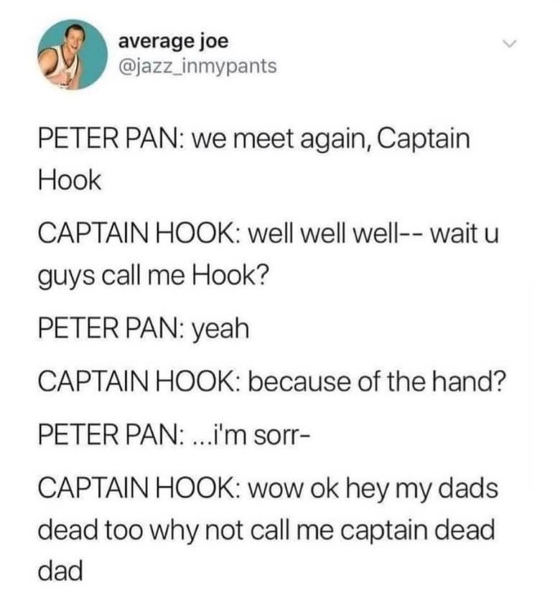Click the first 'CAPTAIN HOOK:' speaker label
560x604 pixels.
pos(139,234)
